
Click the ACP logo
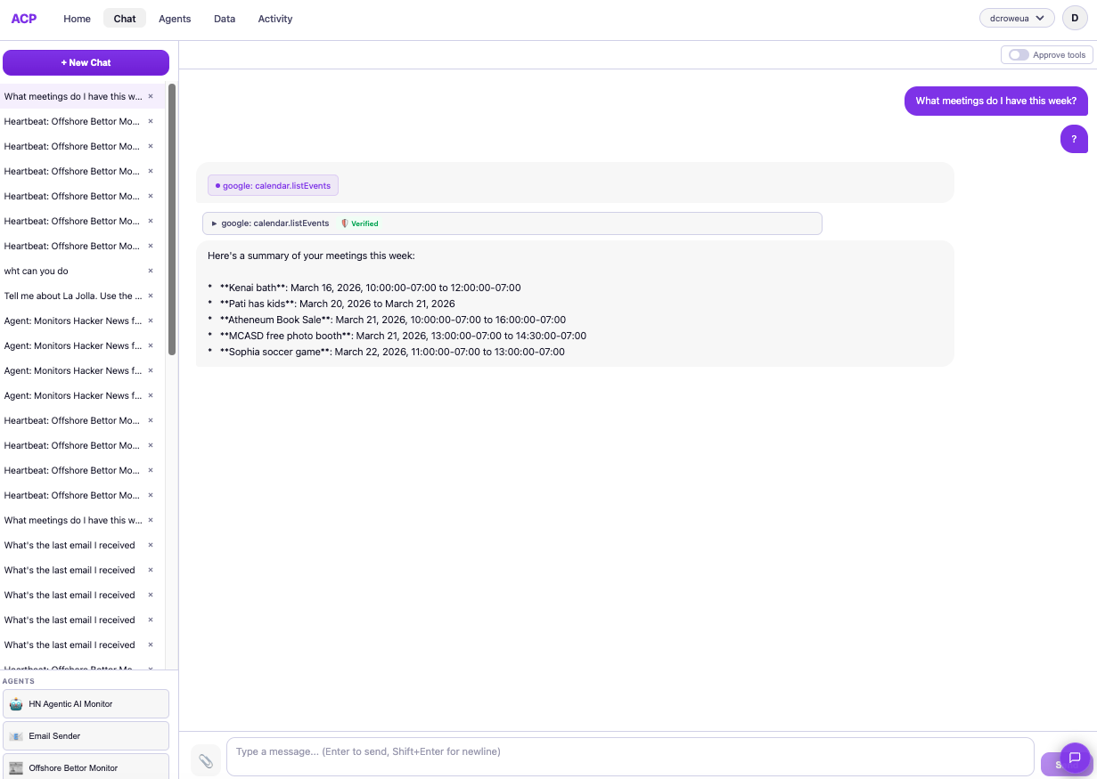(x=23, y=18)
